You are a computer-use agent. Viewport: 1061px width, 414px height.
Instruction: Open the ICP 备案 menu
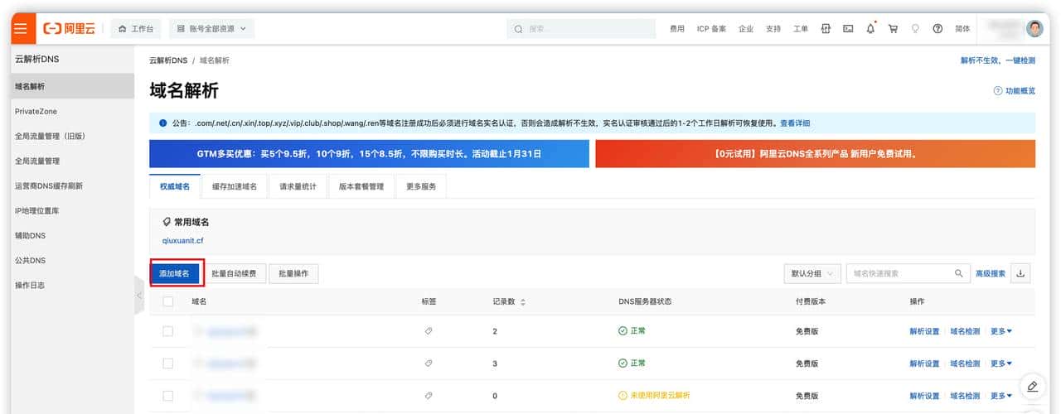pyautogui.click(x=711, y=29)
